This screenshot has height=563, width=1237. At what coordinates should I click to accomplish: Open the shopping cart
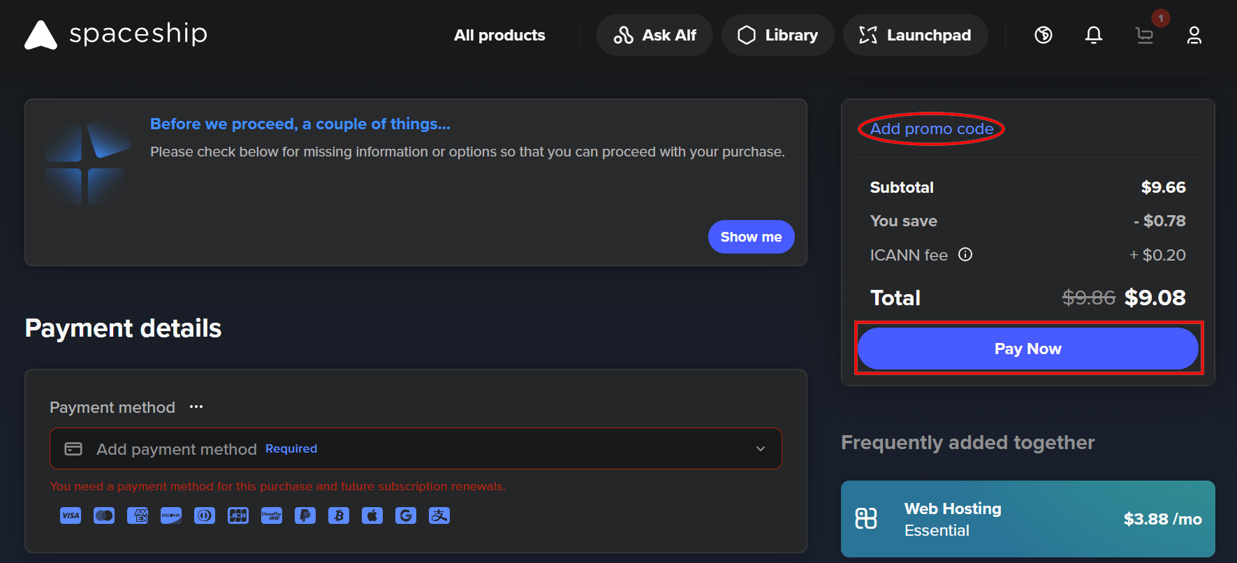(1145, 35)
